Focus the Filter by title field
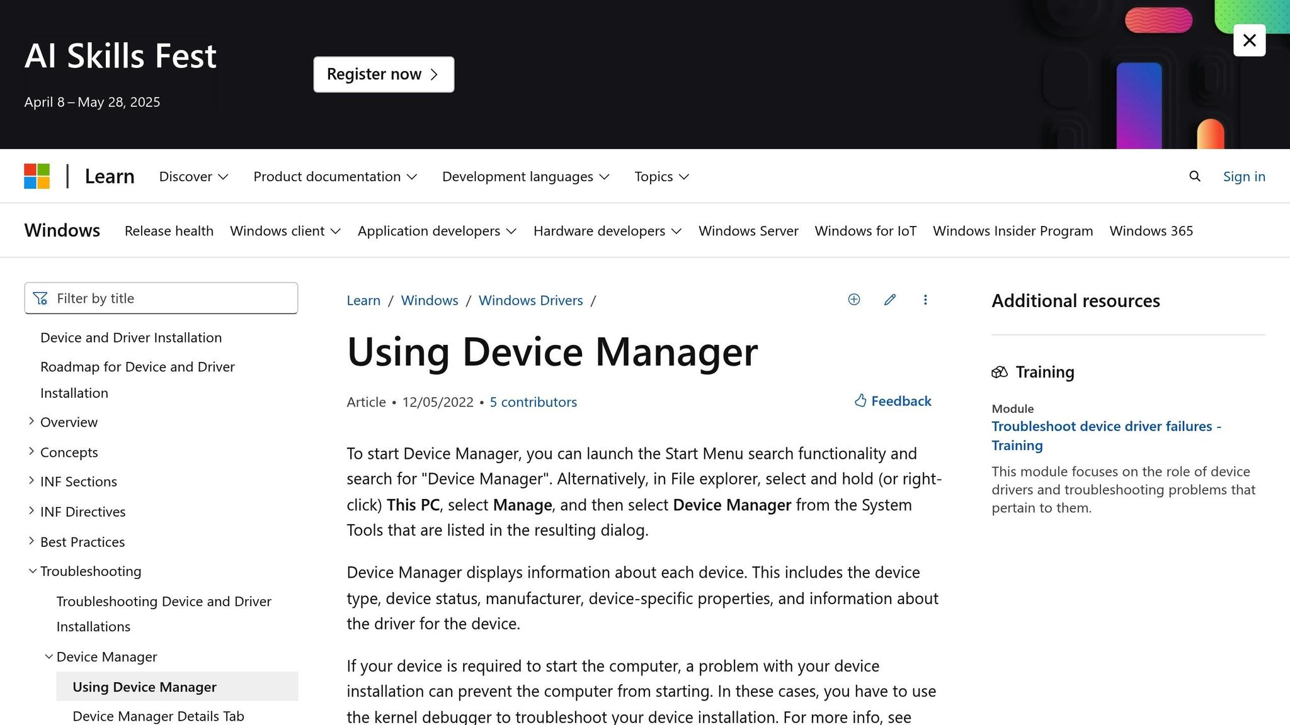 pyautogui.click(x=161, y=298)
